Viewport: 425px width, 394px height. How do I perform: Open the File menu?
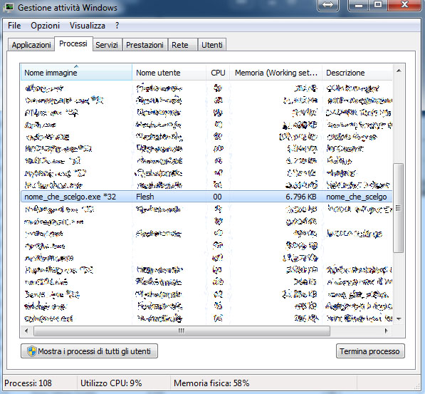click(14, 26)
